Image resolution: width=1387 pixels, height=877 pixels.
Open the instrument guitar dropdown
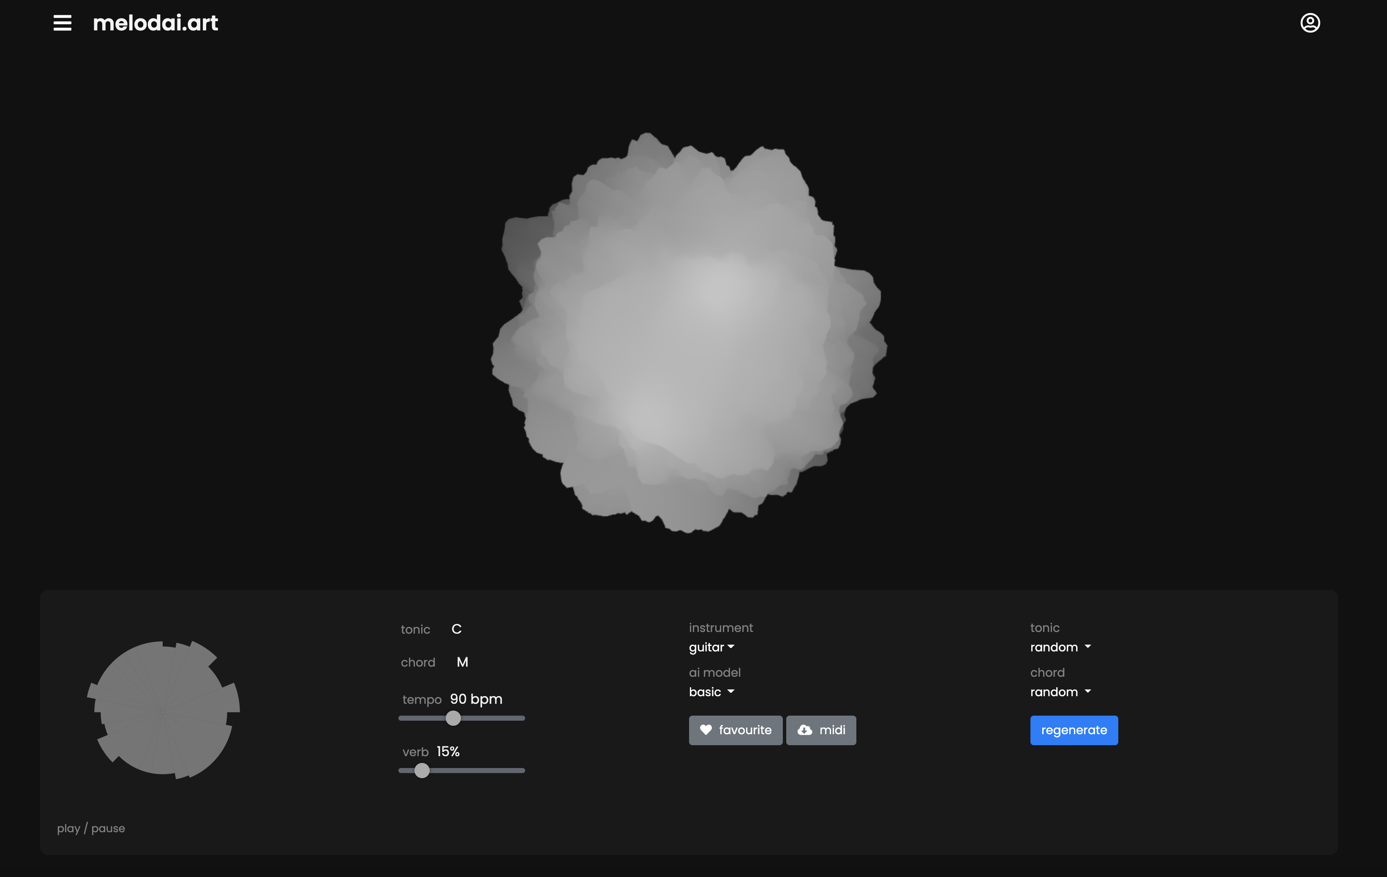coord(711,647)
